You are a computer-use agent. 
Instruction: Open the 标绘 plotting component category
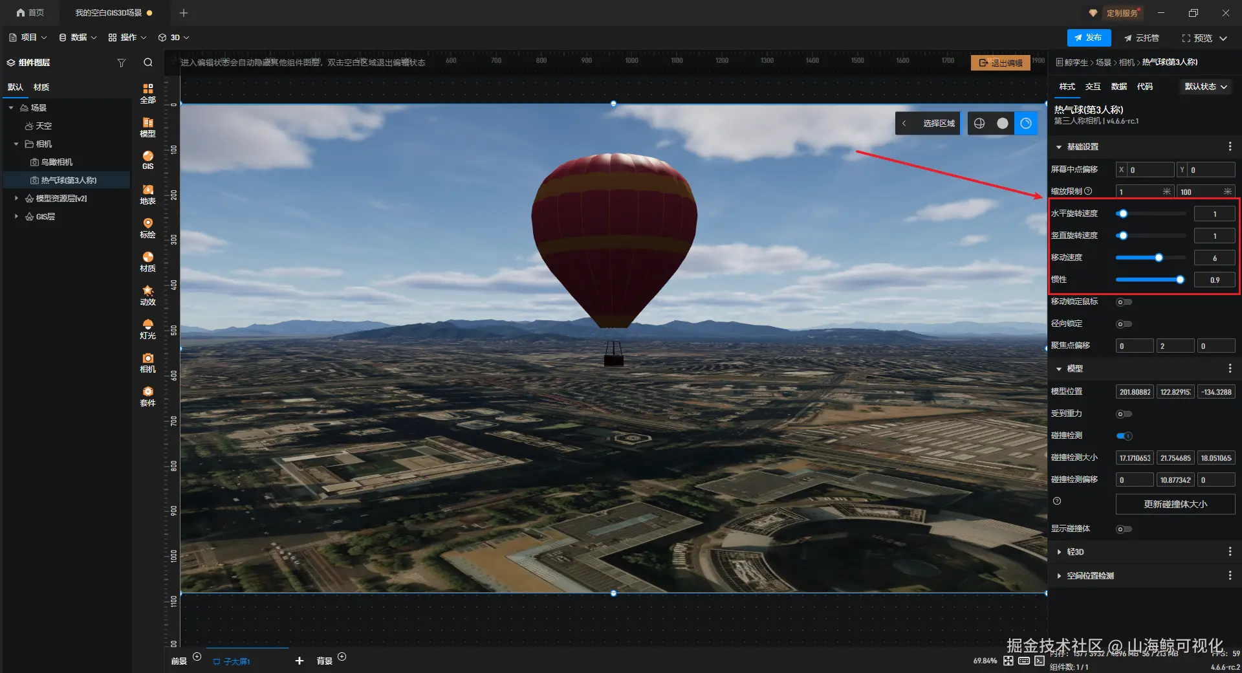[x=148, y=228]
